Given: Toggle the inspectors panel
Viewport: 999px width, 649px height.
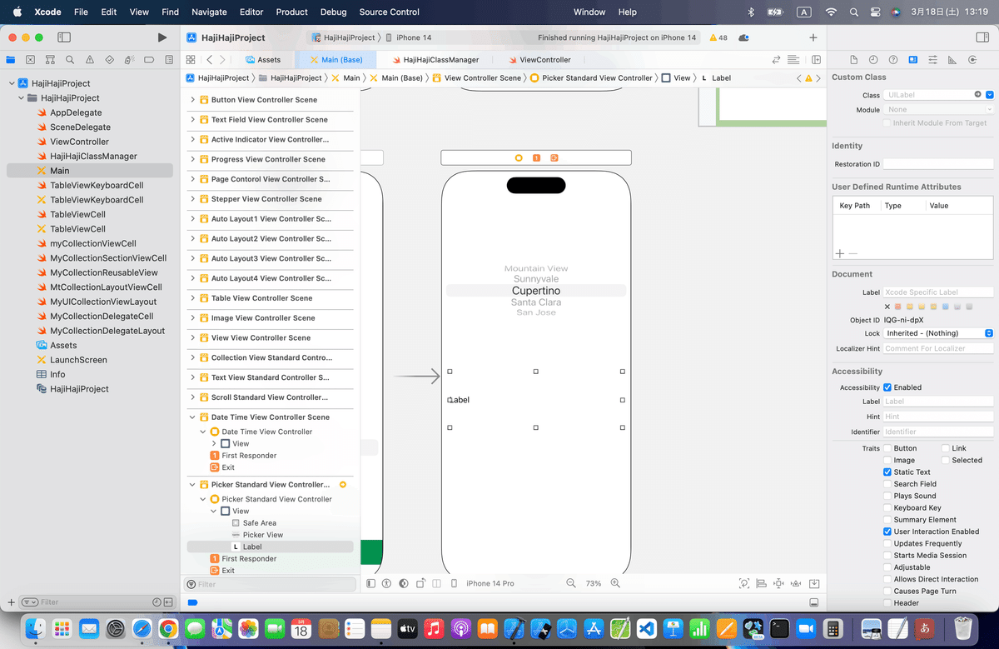Looking at the screenshot, I should point(982,37).
